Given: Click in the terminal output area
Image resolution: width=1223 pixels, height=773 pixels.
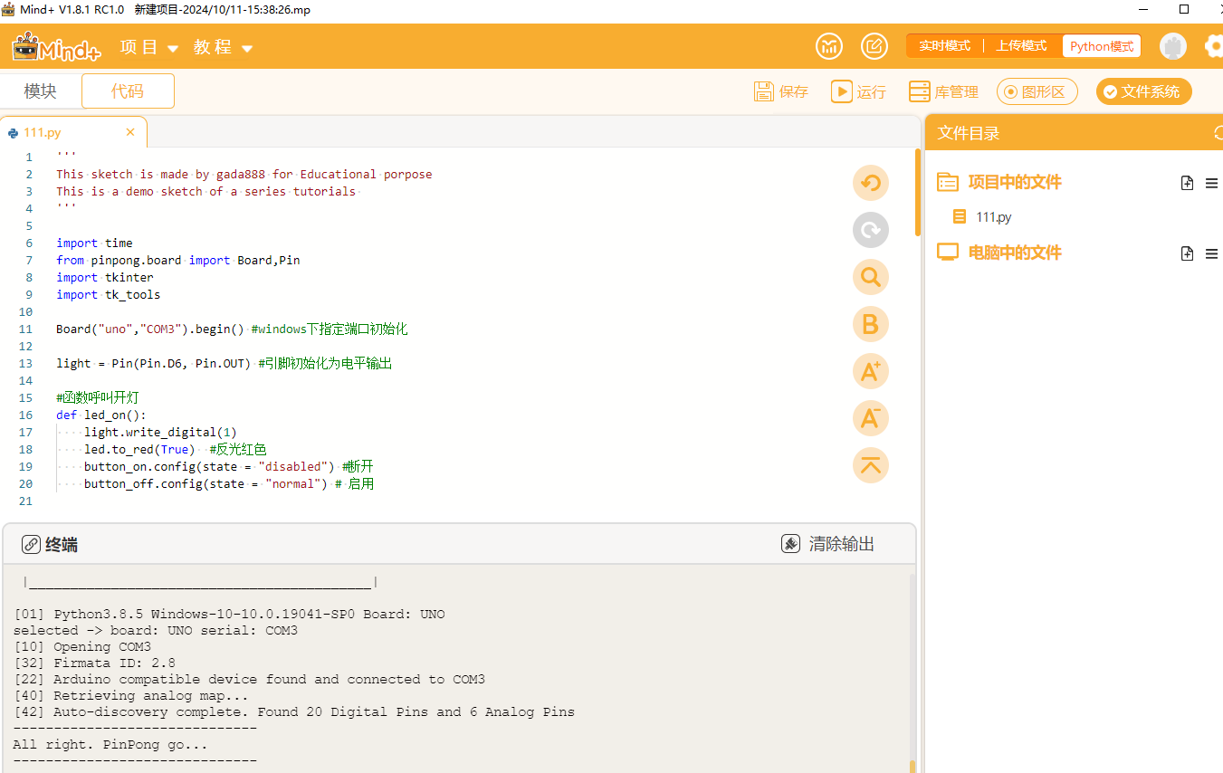Looking at the screenshot, I should (458, 670).
